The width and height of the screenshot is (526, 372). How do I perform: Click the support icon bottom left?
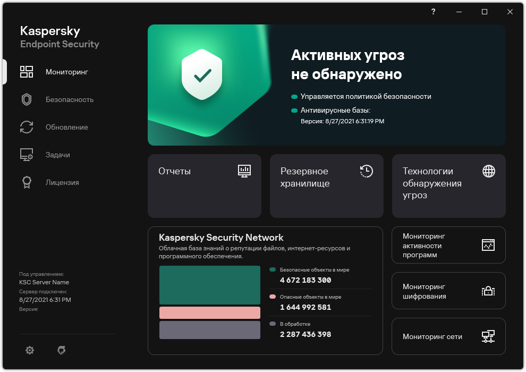coord(61,350)
